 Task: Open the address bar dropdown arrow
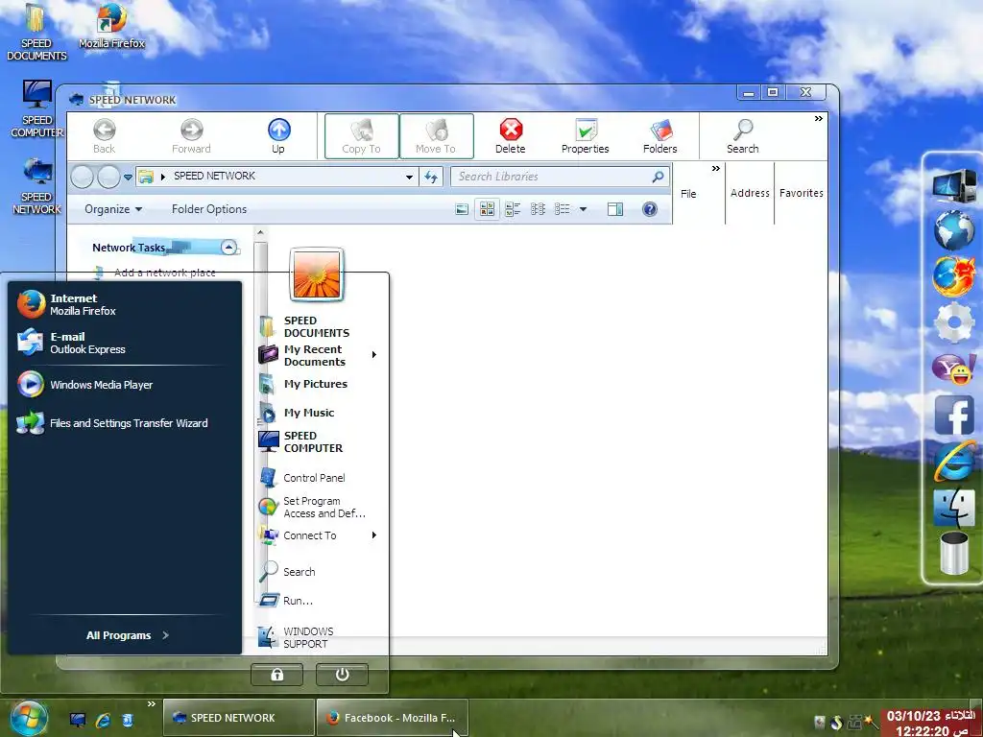(x=409, y=177)
